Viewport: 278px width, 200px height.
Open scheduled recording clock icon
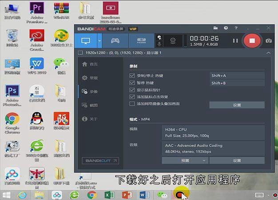[226, 28]
